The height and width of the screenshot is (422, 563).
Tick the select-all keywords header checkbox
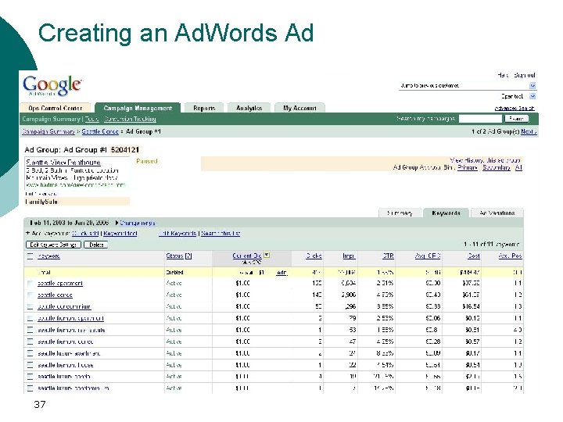pos(30,256)
